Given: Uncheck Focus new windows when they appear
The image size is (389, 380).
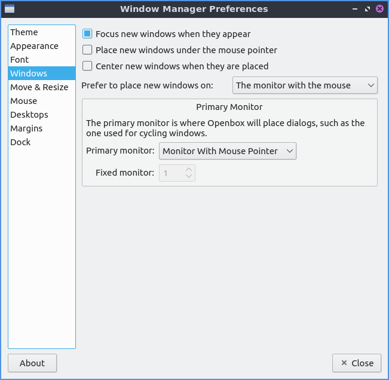Looking at the screenshot, I should pyautogui.click(x=88, y=34).
